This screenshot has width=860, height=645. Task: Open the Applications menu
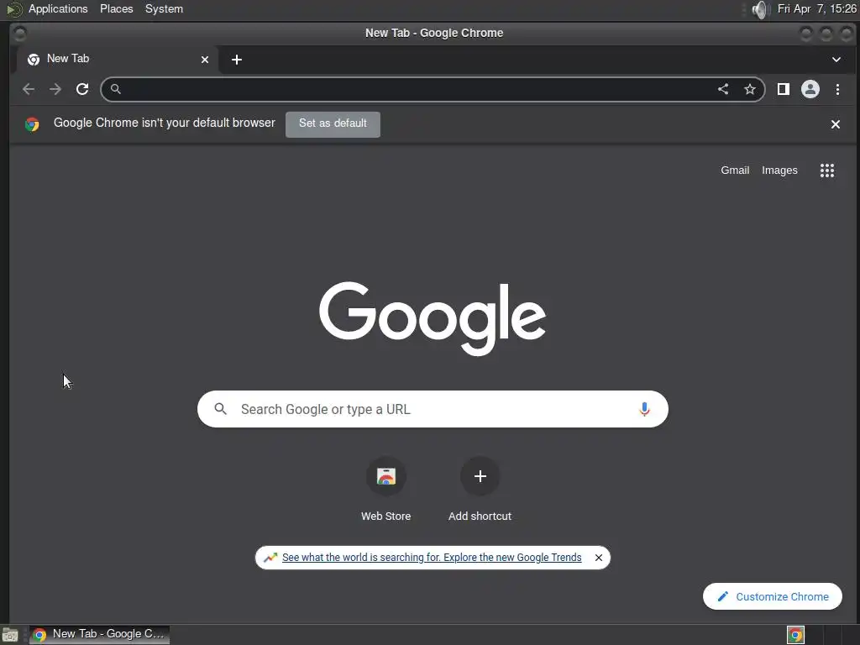pos(58,8)
